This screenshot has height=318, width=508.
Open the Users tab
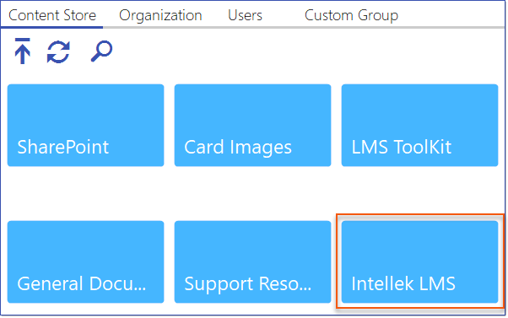point(245,15)
